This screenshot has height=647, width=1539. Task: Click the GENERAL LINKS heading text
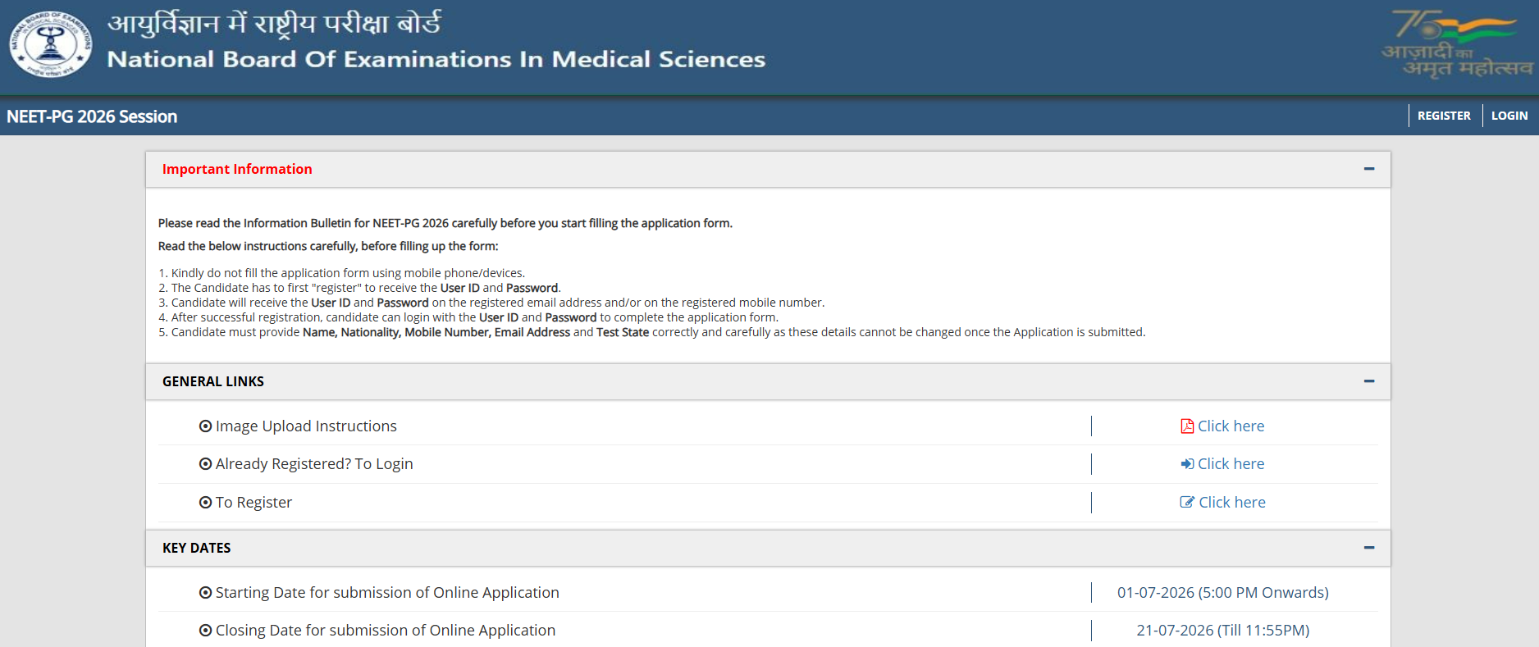point(213,381)
